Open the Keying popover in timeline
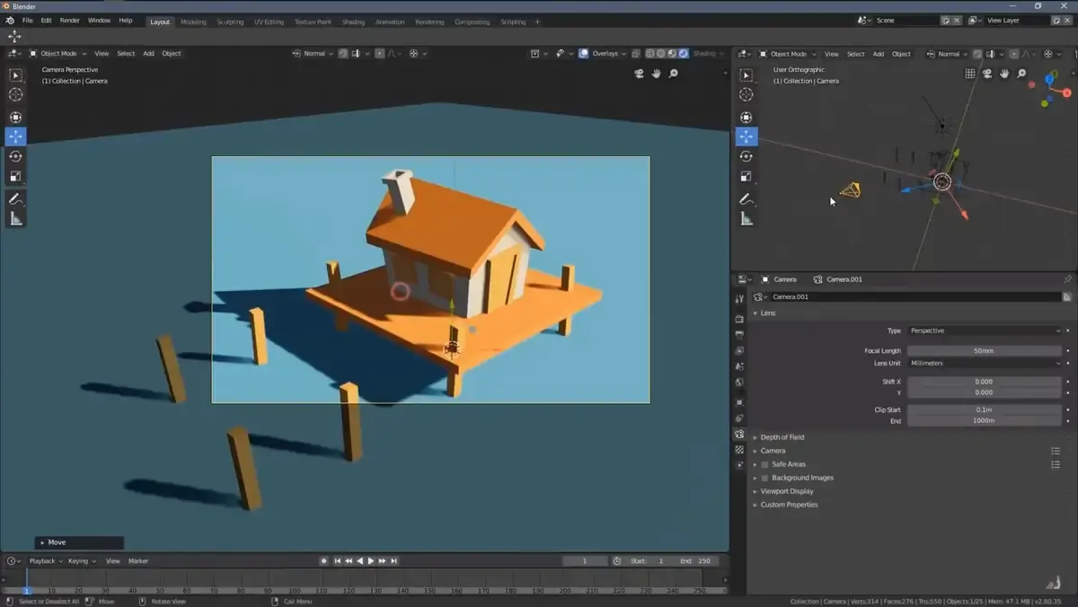 pyautogui.click(x=82, y=561)
